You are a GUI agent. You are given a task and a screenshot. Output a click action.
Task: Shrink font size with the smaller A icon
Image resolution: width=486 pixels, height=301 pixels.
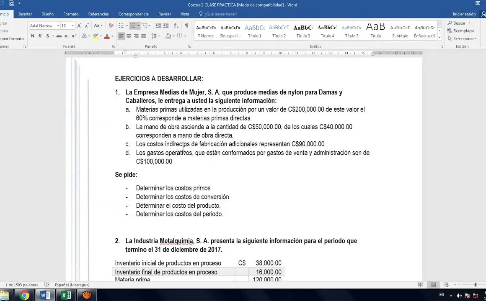87,26
